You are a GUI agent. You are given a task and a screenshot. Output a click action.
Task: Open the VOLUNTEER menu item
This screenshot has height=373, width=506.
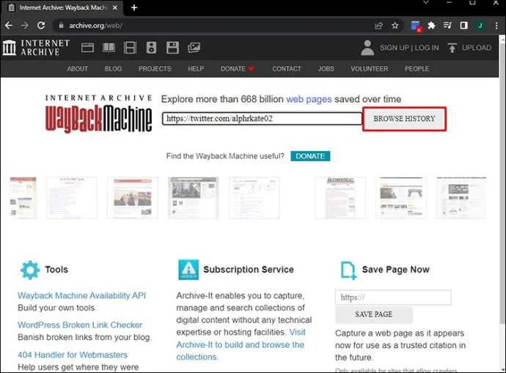click(x=370, y=69)
